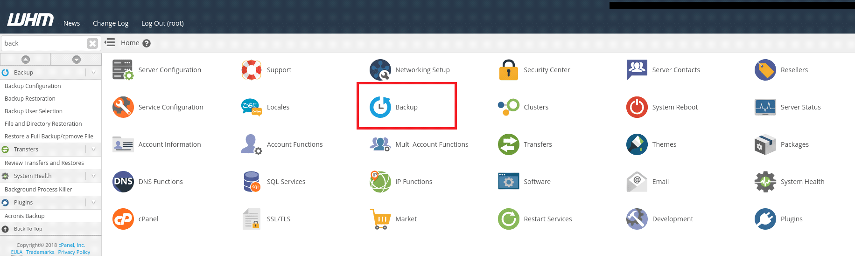The height and width of the screenshot is (280, 855).
Task: Collapse all sidebar sections with up arrow
Action: click(x=26, y=59)
